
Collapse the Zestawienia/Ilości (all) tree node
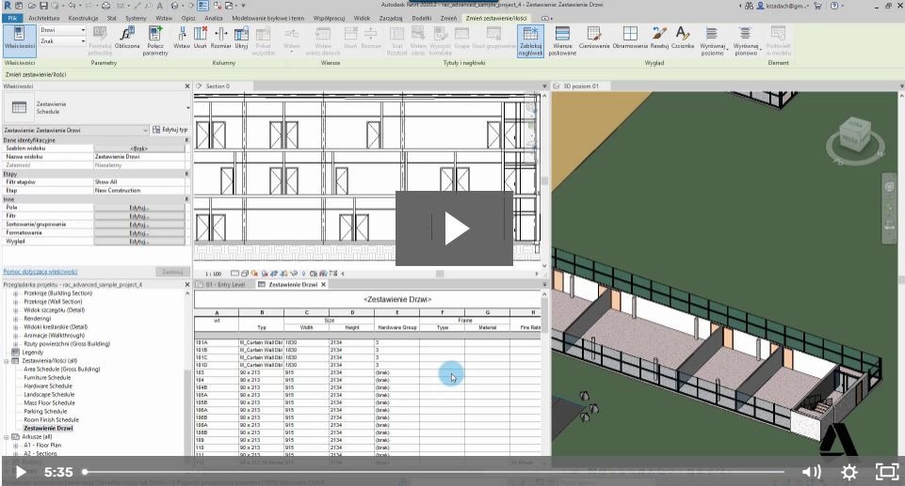(x=7, y=361)
